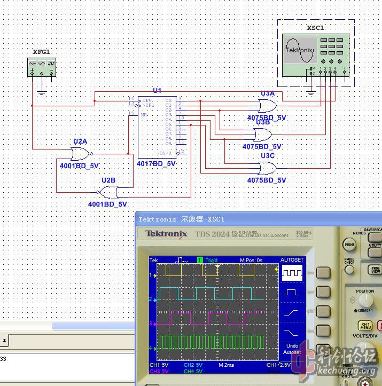Click the second bezel button beside single pulse
Viewport: 382px width, 386px height.
tap(323, 292)
